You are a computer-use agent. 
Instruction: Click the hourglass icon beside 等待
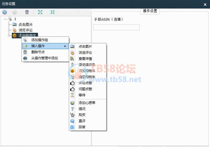tap(72, 95)
